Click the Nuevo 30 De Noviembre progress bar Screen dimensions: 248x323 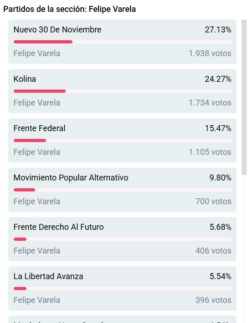pos(123,42)
